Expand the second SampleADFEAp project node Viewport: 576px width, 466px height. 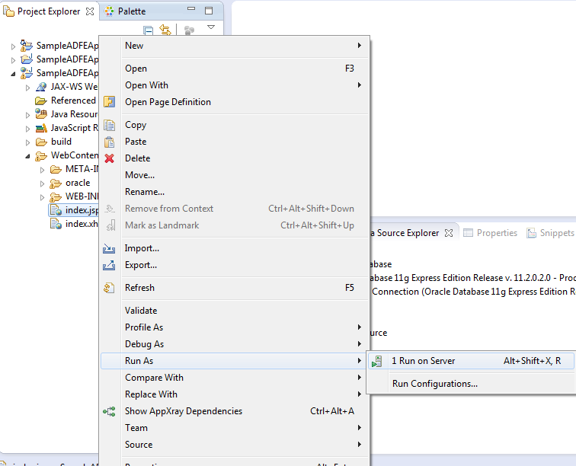13,60
